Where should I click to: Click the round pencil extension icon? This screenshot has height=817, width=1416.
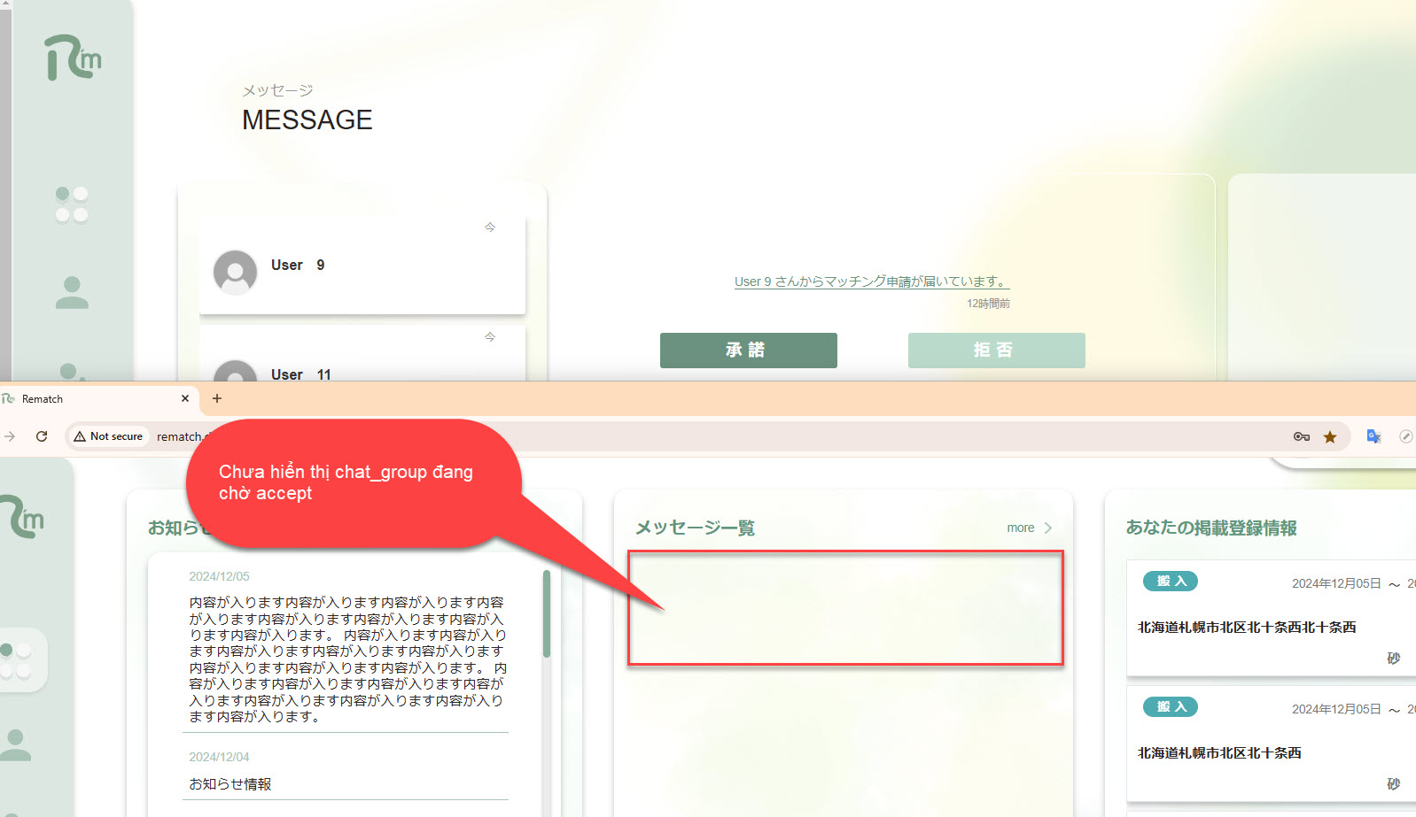[x=1405, y=436]
